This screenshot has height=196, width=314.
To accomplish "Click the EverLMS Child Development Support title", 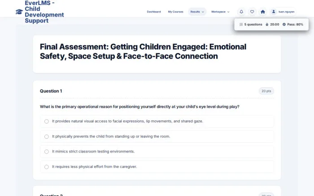I will pos(44,12).
